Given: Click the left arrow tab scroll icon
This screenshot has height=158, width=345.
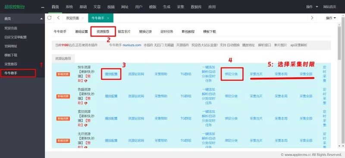Looking at the screenshot, I should [58, 18].
